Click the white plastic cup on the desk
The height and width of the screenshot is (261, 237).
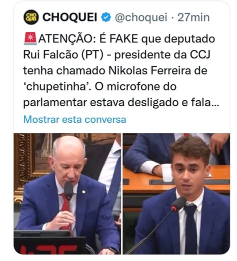167,173
